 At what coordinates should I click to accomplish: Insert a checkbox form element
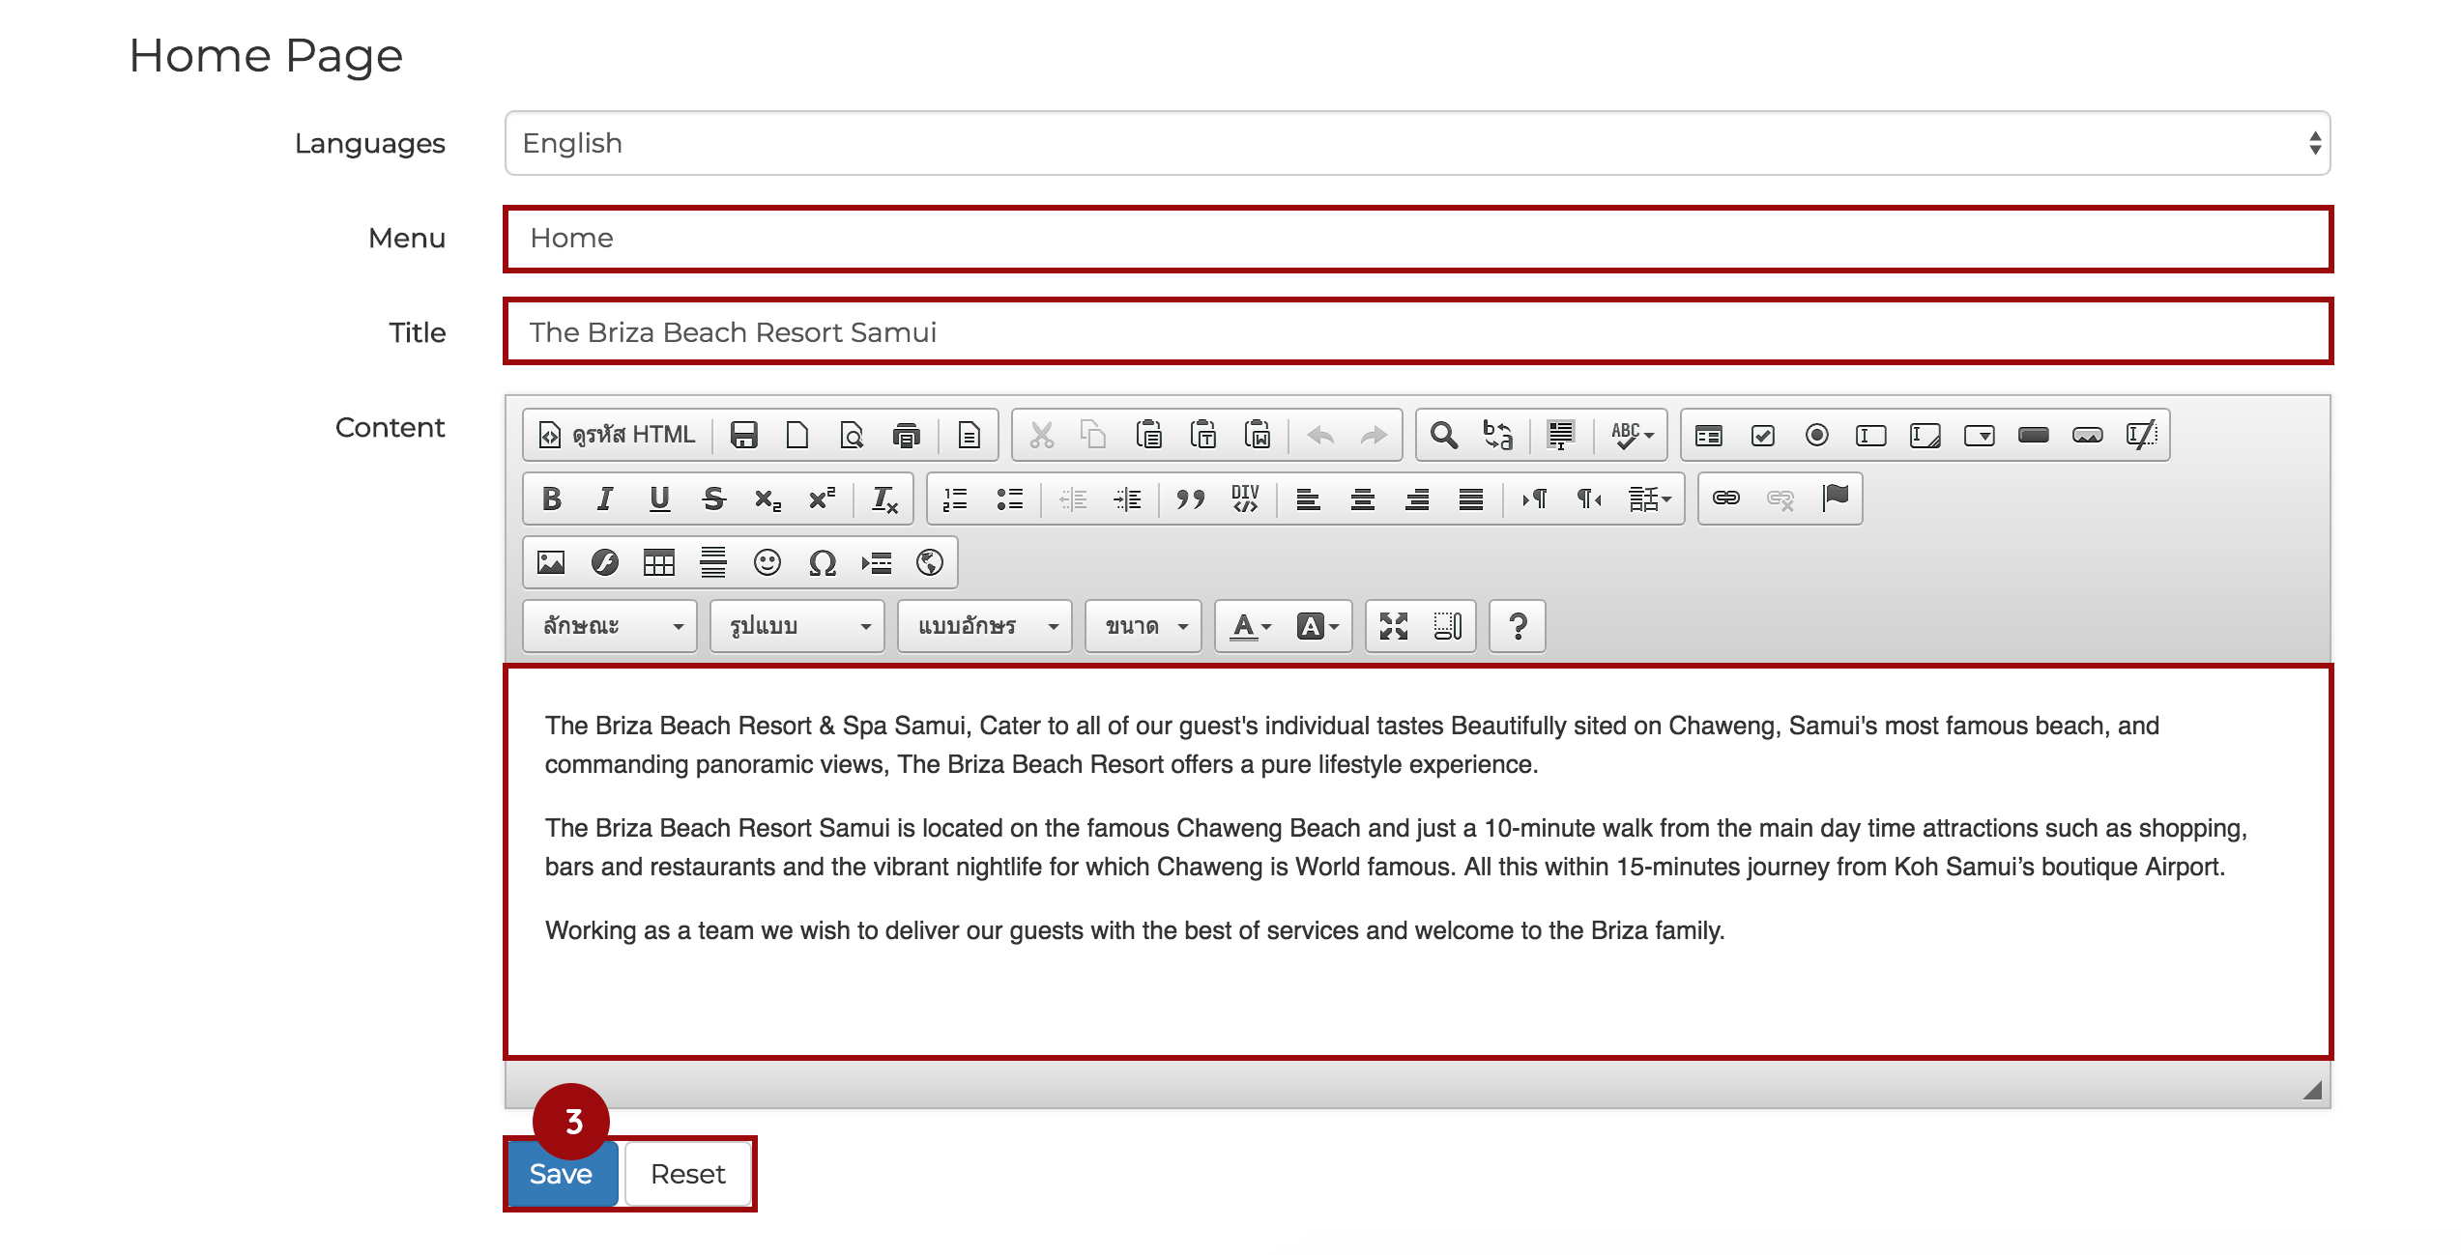[x=1763, y=435]
